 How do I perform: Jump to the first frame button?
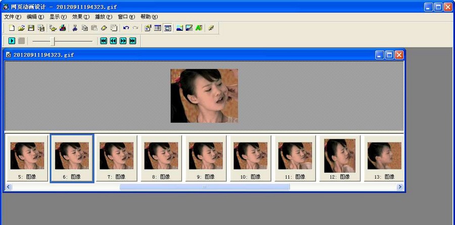[x=104, y=41]
